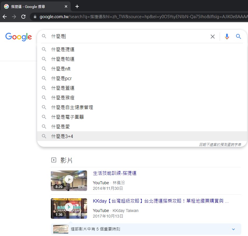Select the suggestion 什麼是自主健康管理

(72, 107)
